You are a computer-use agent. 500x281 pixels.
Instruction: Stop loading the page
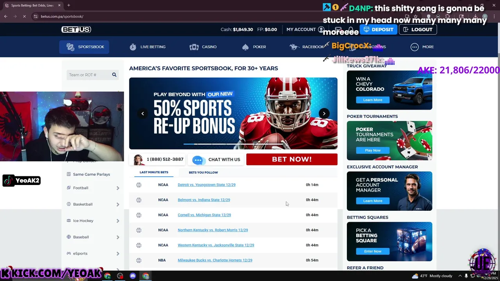[x=24, y=16]
